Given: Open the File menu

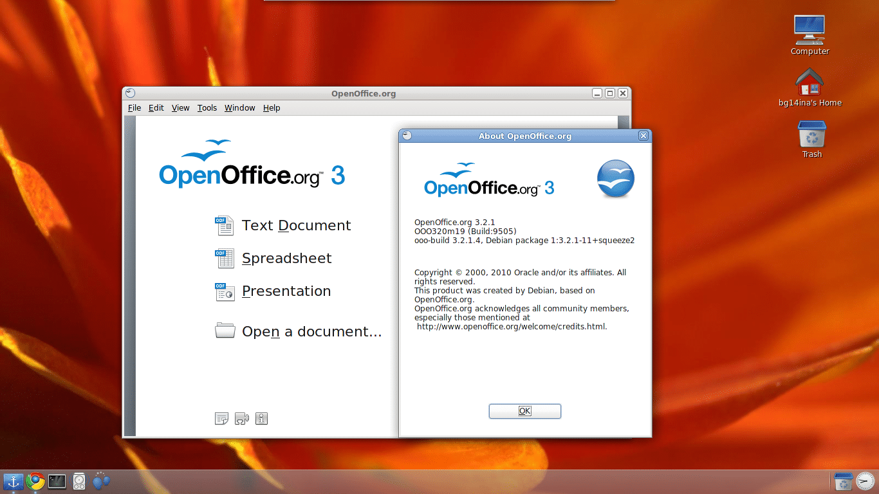Looking at the screenshot, I should coord(134,108).
